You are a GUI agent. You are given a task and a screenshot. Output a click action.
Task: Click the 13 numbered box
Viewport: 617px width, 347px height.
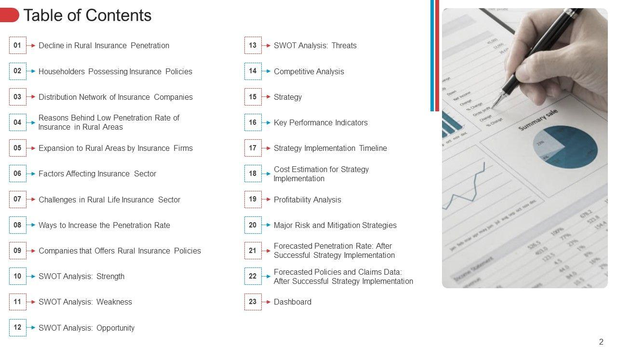[253, 45]
